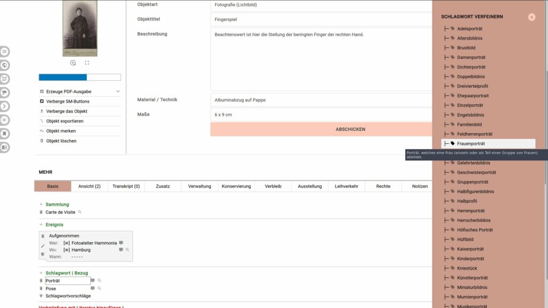
Task: Expand the Frauenporträt keyword branch
Action: pos(447,143)
